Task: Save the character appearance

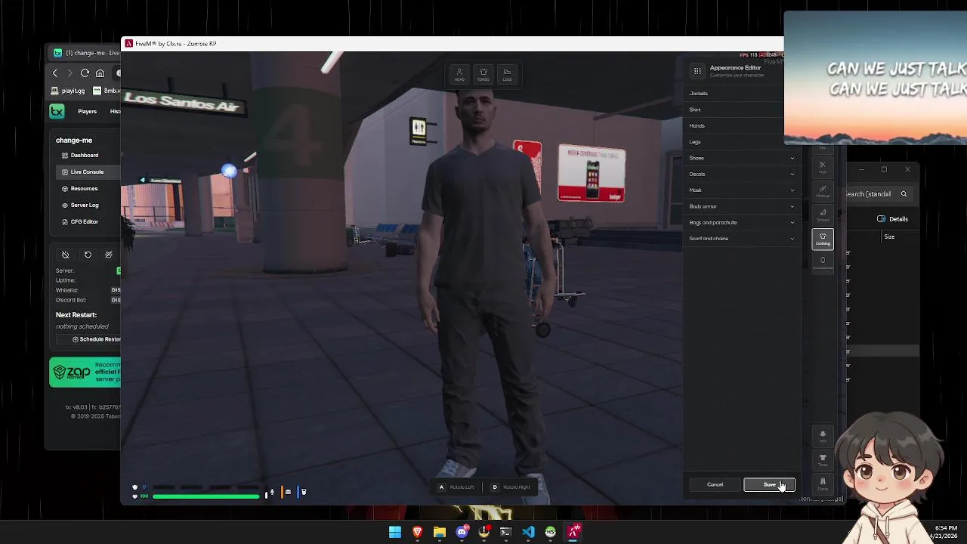Action: pyautogui.click(x=769, y=484)
